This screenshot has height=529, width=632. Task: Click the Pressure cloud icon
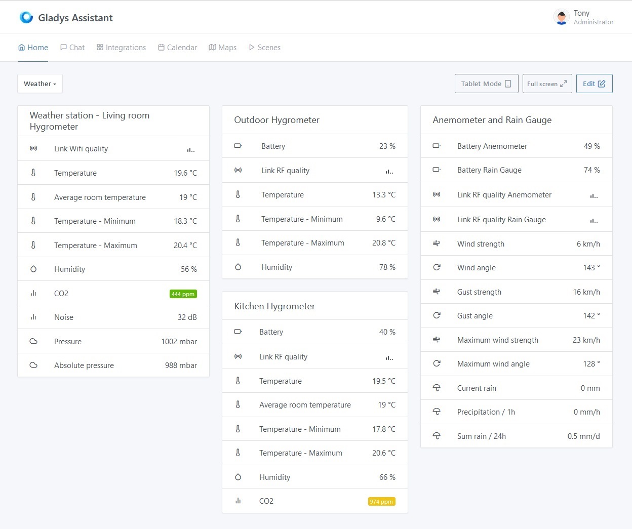33,341
